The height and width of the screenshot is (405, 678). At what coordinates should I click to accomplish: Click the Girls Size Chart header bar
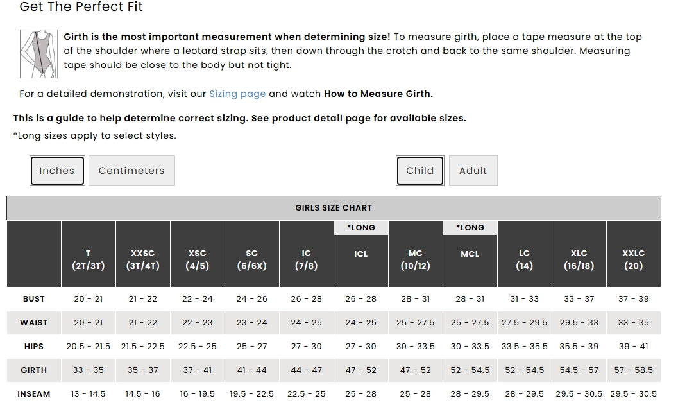click(334, 208)
